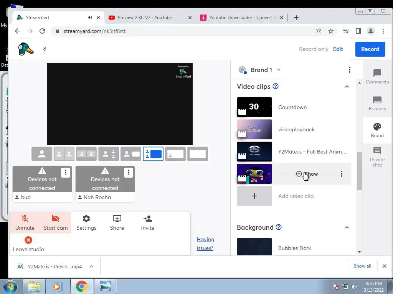Open Background help icon
This screenshot has height=294, width=393.
[279, 227]
